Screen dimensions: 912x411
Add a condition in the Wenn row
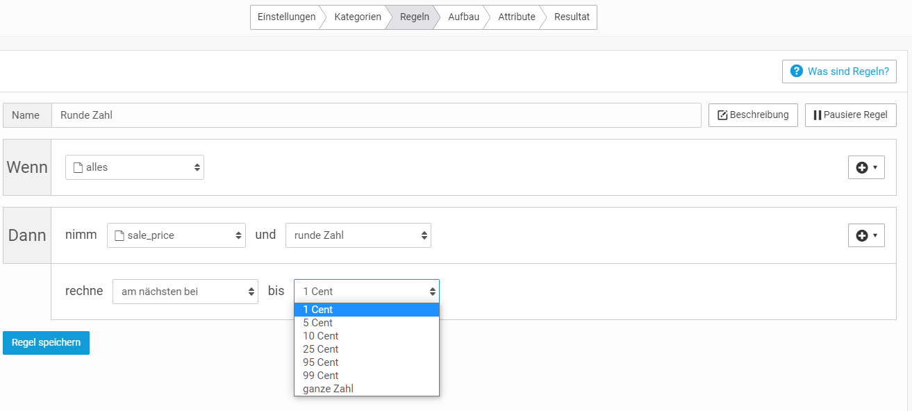coord(866,167)
